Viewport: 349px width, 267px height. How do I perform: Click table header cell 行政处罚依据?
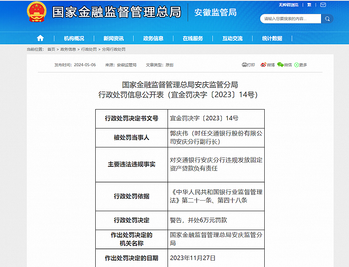tap(132, 196)
